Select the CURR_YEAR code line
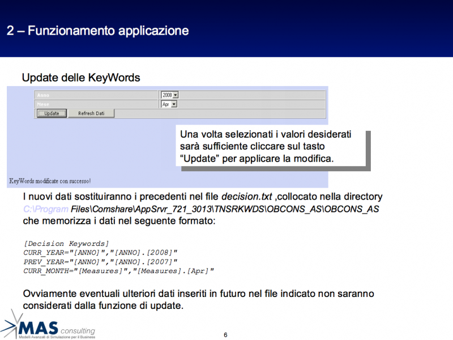 [100, 253]
